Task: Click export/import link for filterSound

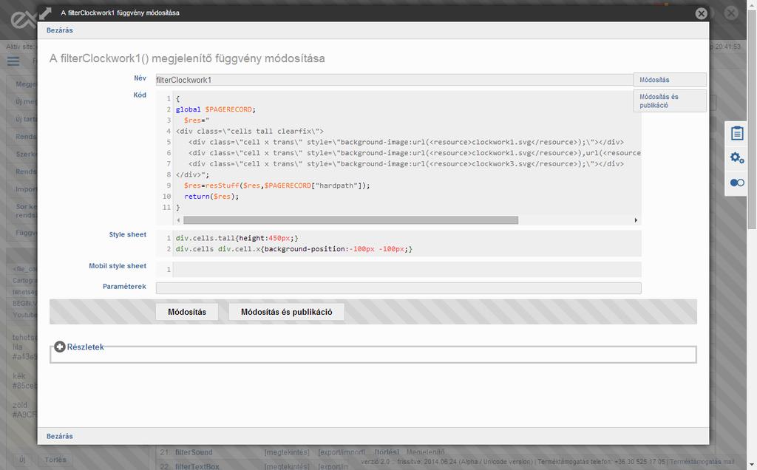Action: (x=342, y=452)
